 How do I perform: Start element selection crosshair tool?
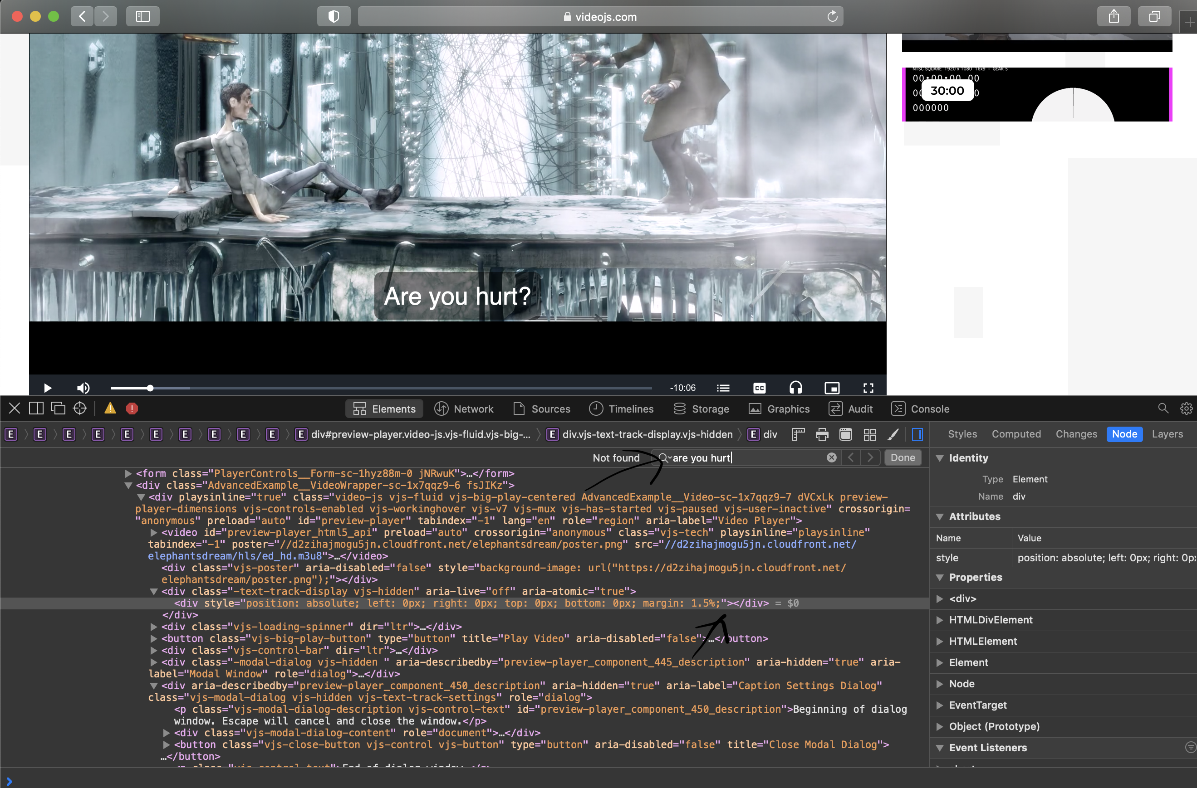pos(80,409)
